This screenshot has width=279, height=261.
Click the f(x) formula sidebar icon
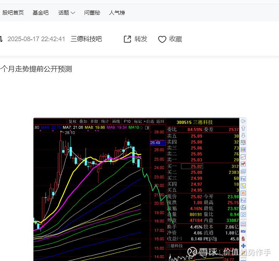pos(243,207)
